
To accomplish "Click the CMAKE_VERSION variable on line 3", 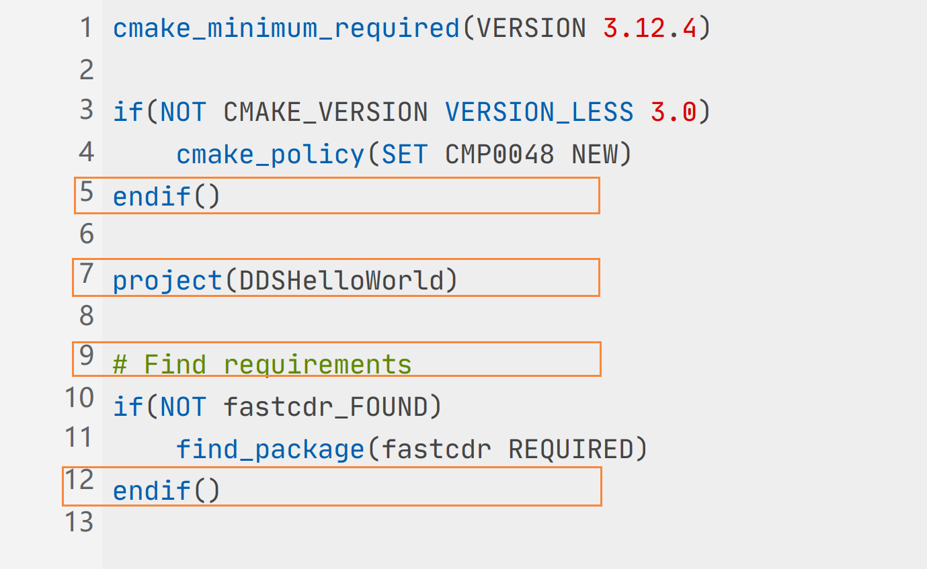I will (325, 112).
